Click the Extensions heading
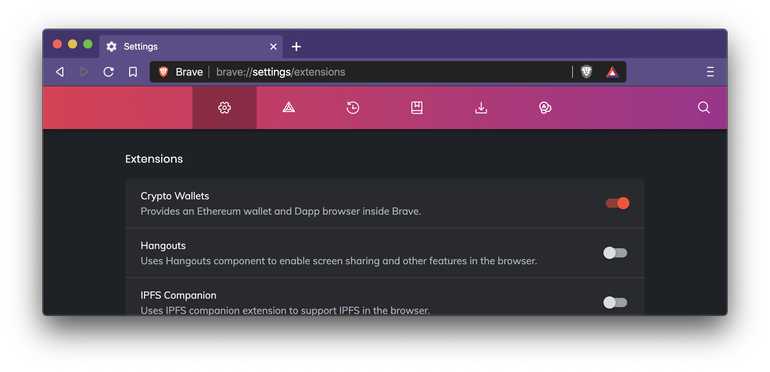The image size is (770, 372). pos(154,159)
